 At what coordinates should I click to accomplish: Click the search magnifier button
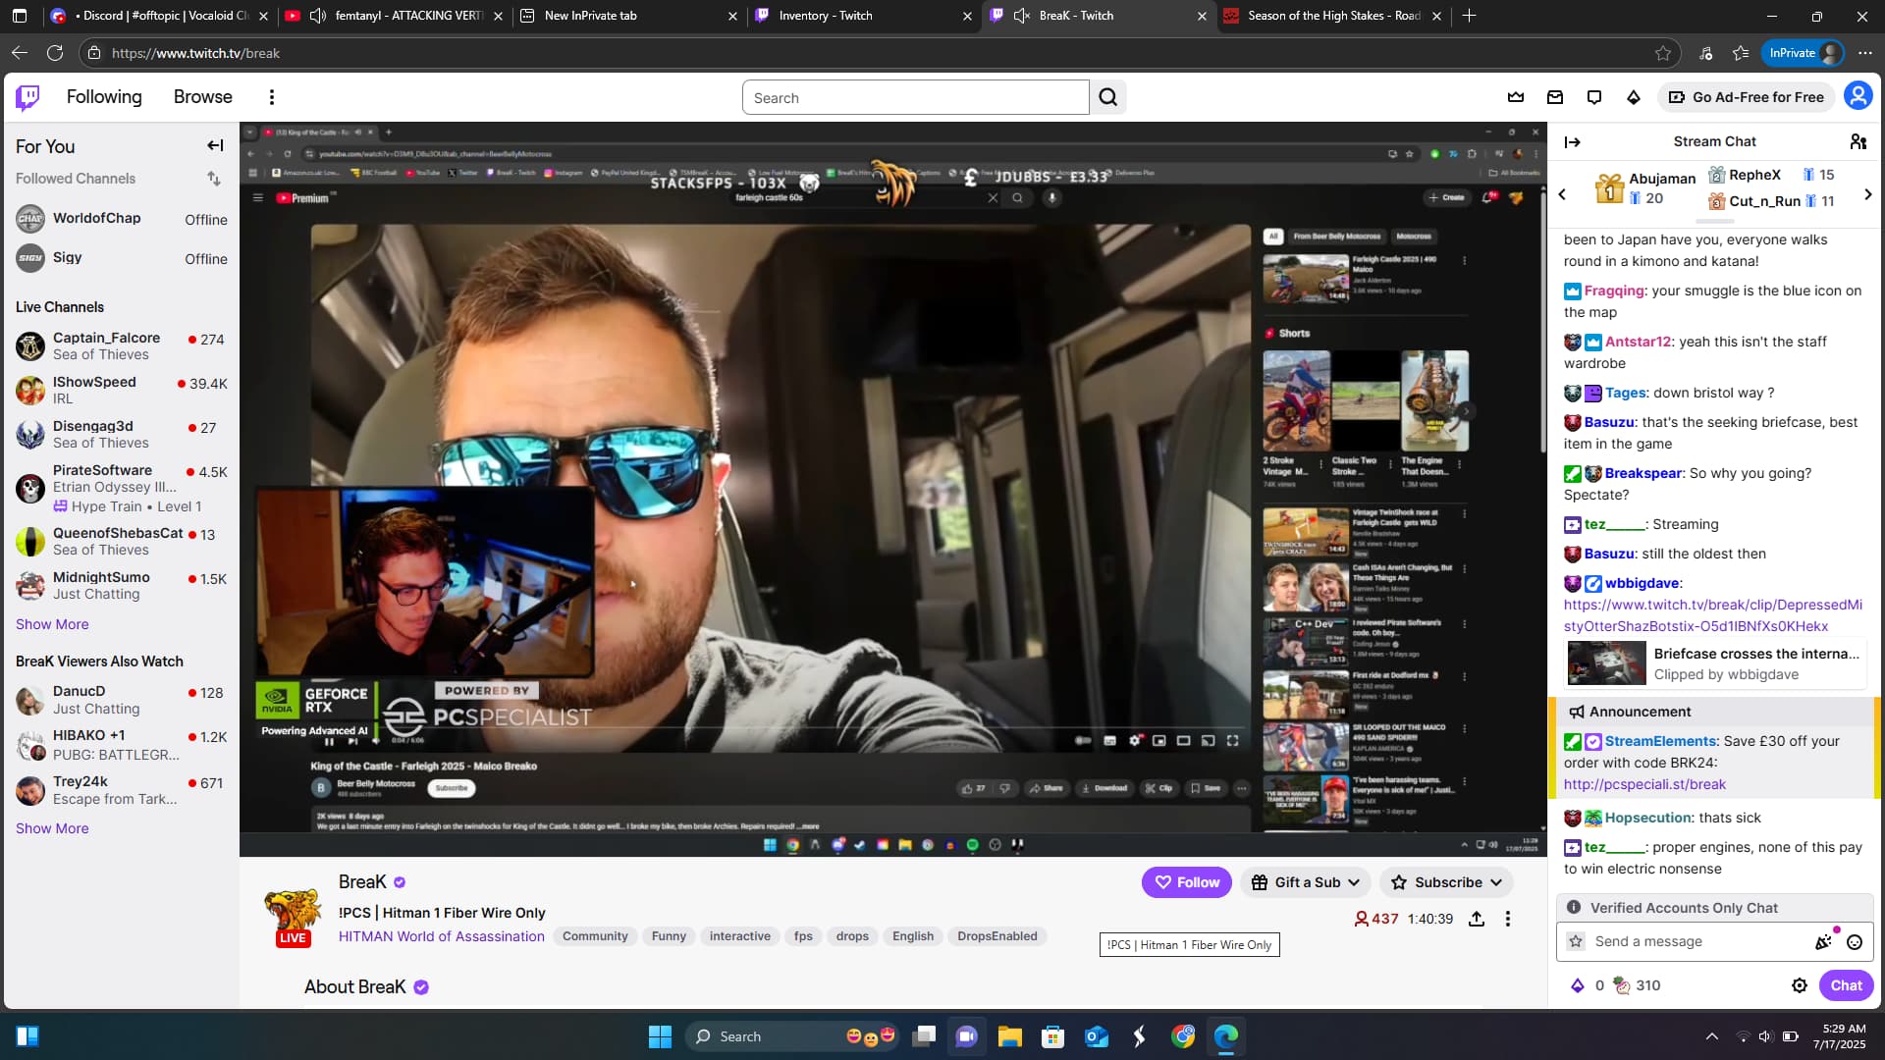(x=1107, y=97)
